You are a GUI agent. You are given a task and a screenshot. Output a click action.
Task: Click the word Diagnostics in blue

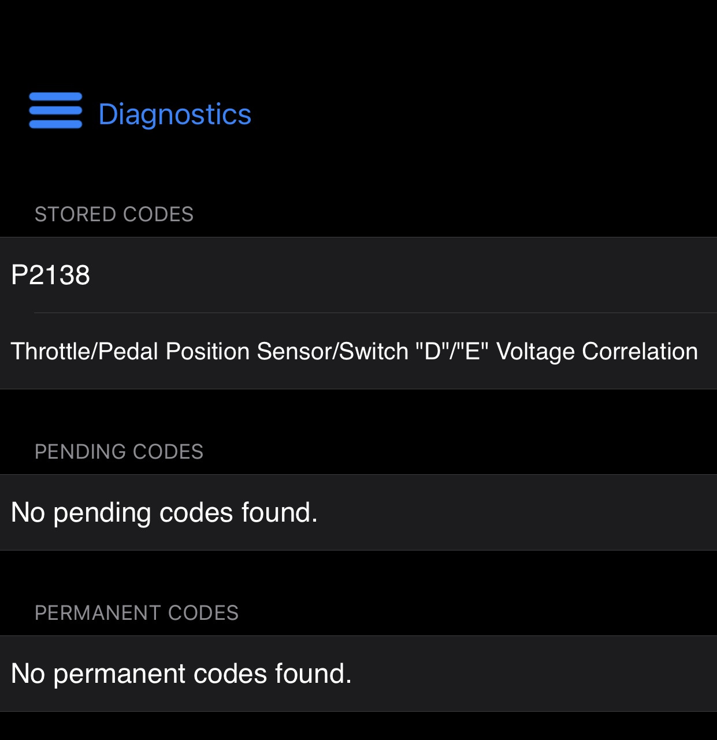click(174, 114)
